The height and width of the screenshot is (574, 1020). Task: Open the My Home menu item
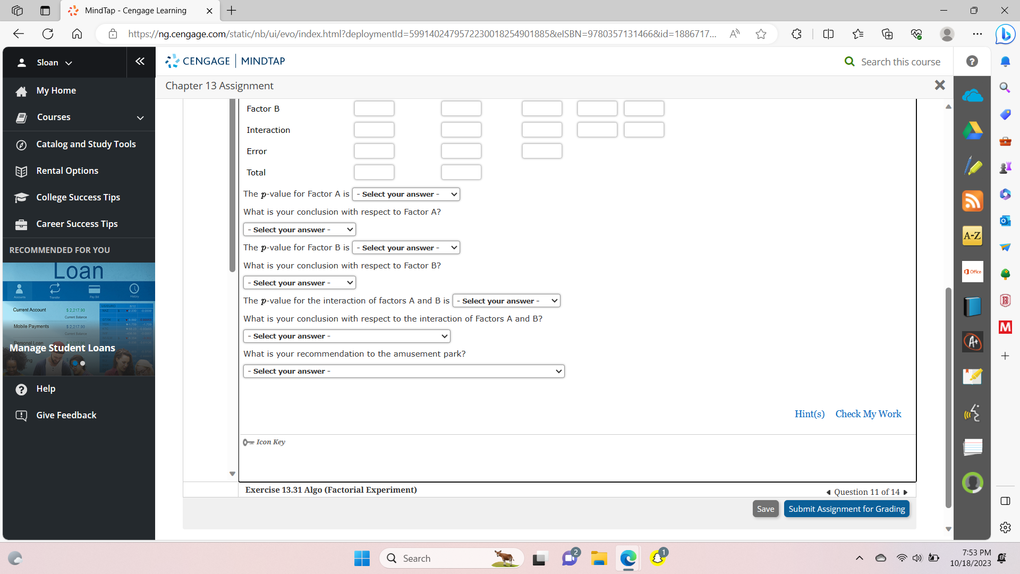(56, 91)
